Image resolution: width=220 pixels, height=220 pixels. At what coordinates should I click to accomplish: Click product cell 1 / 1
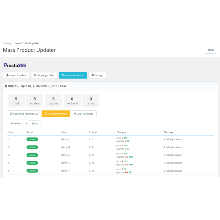[x=91, y=139]
